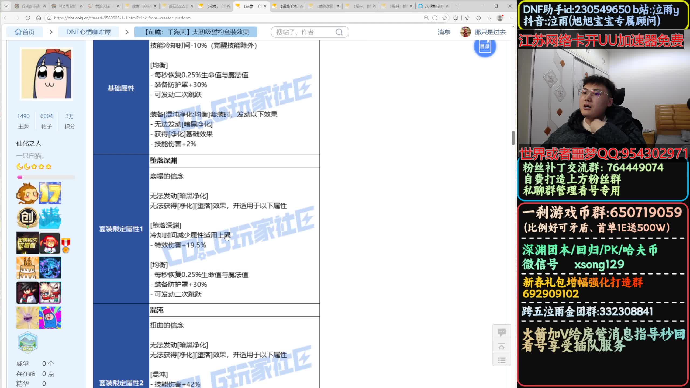Open the browser downloads icon
This screenshot has width=690, height=388.
point(489,18)
